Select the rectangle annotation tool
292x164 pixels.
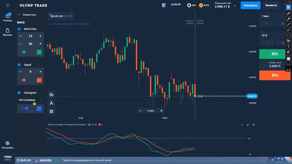click(288, 36)
